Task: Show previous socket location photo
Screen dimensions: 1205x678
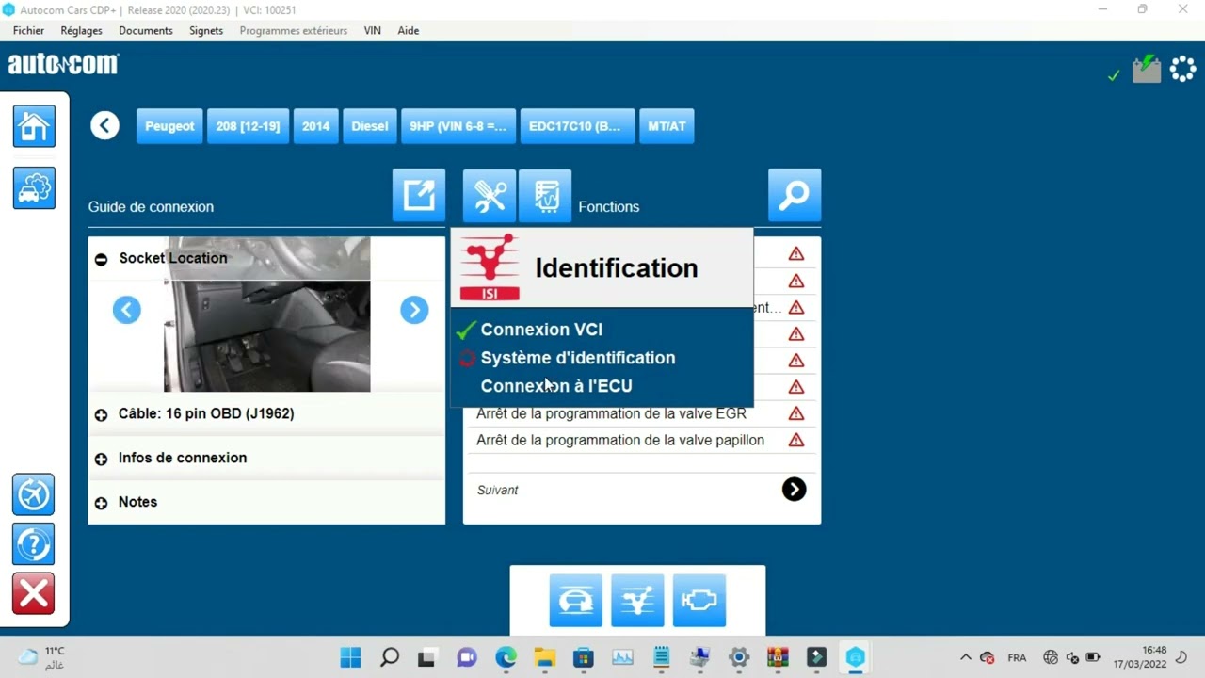Action: pyautogui.click(x=127, y=310)
